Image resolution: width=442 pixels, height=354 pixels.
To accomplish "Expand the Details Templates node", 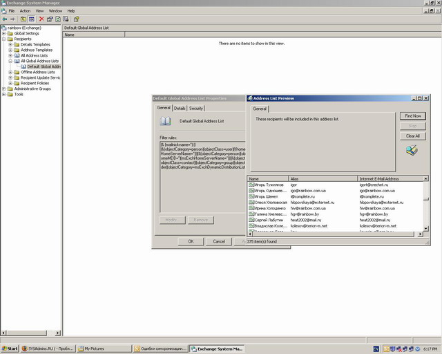I will coord(10,44).
